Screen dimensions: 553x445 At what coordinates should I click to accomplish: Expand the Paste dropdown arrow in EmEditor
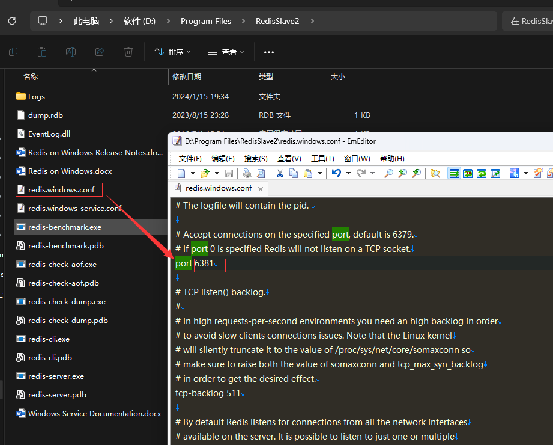point(319,173)
